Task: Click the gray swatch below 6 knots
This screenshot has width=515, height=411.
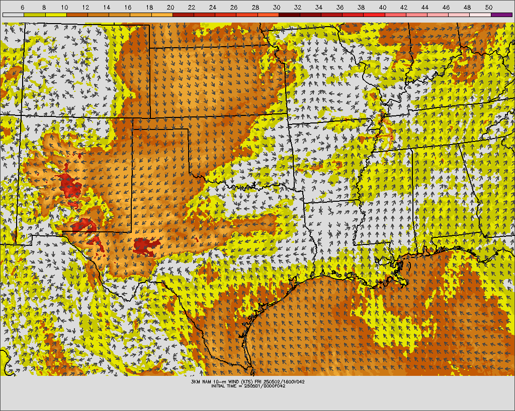Action: point(13,15)
